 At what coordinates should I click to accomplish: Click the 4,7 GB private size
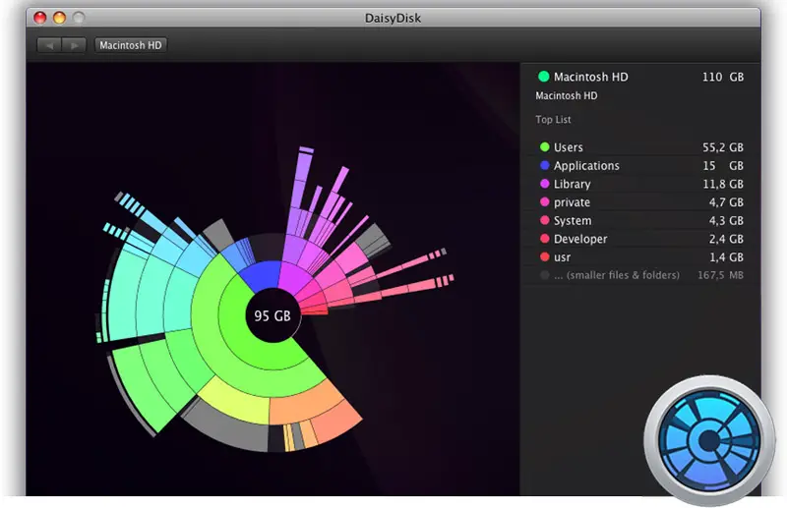[x=726, y=202]
